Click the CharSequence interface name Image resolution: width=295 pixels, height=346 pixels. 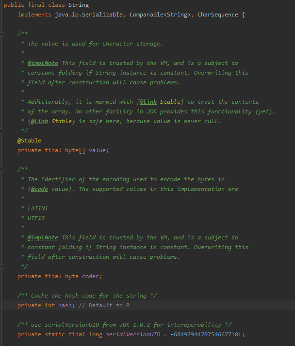click(218, 15)
